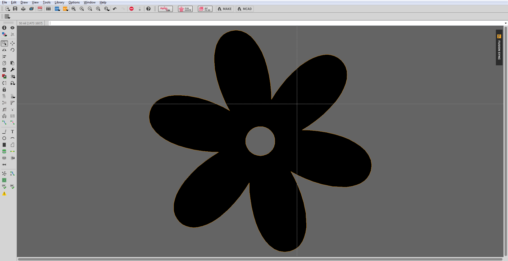Open the Display layers dropdown tool
Screen dimensions: 508x261
[x=4, y=34]
